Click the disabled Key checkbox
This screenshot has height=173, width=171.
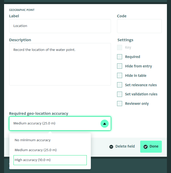pos(120,47)
